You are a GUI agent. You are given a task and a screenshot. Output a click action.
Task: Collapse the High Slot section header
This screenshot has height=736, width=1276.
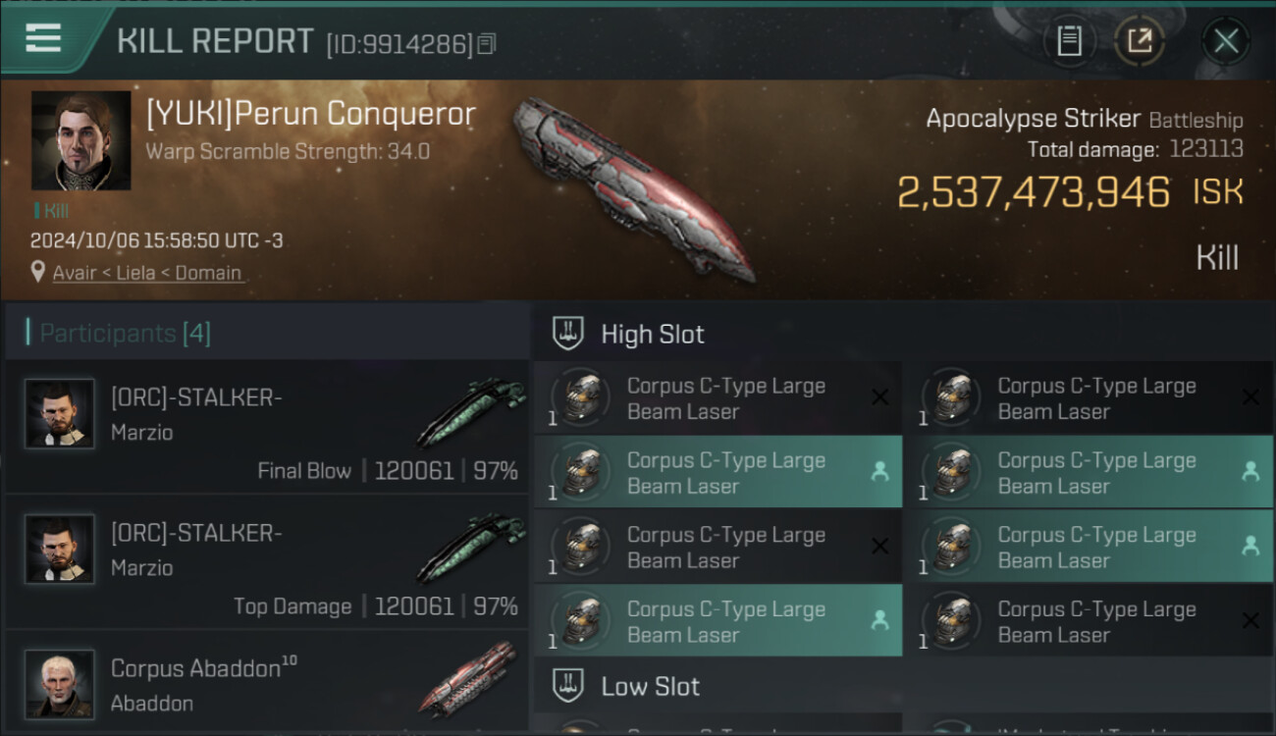903,334
